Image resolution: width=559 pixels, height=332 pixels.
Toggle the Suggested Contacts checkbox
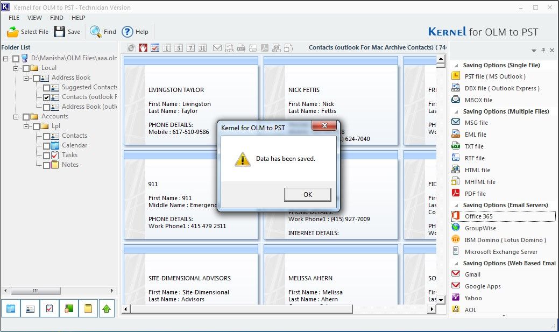pyautogui.click(x=46, y=87)
